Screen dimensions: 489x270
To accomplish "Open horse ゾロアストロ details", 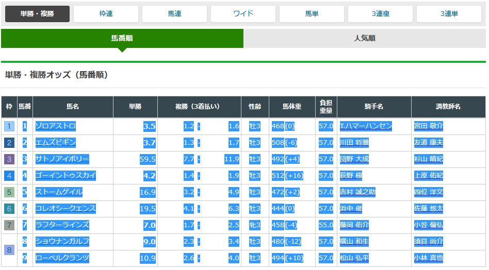I will (x=55, y=126).
